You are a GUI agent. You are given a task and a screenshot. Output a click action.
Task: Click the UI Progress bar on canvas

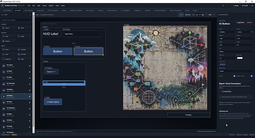[188, 115]
